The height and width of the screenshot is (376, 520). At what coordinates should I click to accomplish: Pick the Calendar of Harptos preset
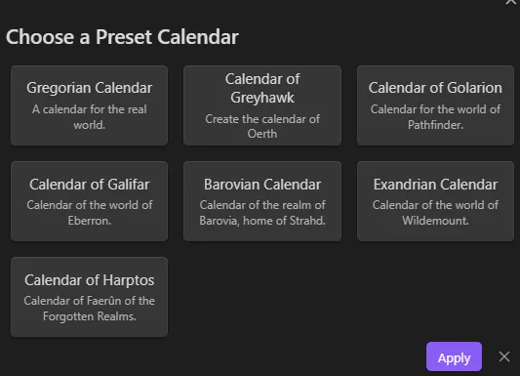tap(89, 297)
